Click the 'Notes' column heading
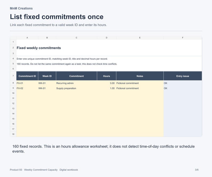The width and height of the screenshot is (212, 177). pyautogui.click(x=140, y=76)
